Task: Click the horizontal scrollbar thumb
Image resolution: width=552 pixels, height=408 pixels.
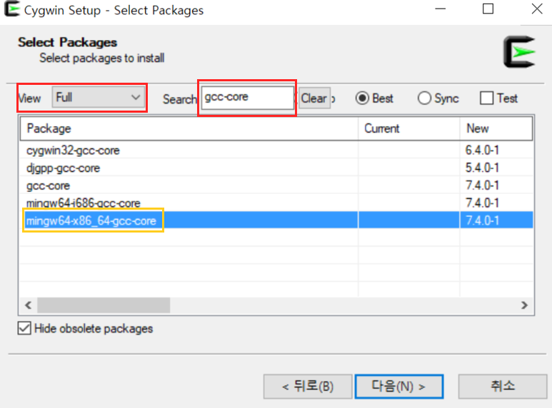Action: click(x=104, y=305)
